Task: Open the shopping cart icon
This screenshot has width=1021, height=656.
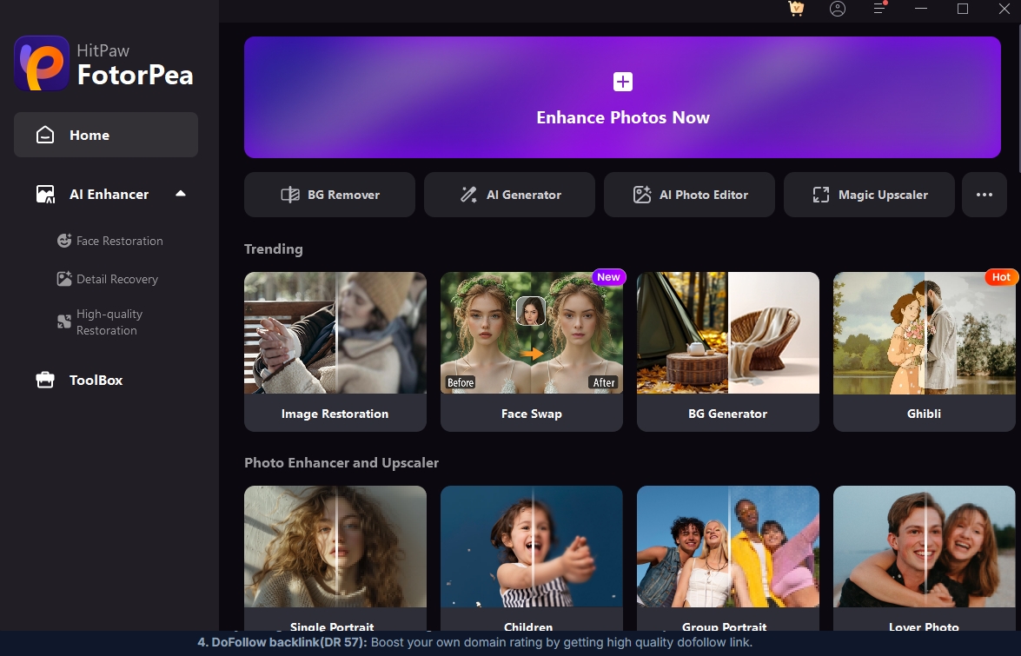Action: tap(796, 9)
